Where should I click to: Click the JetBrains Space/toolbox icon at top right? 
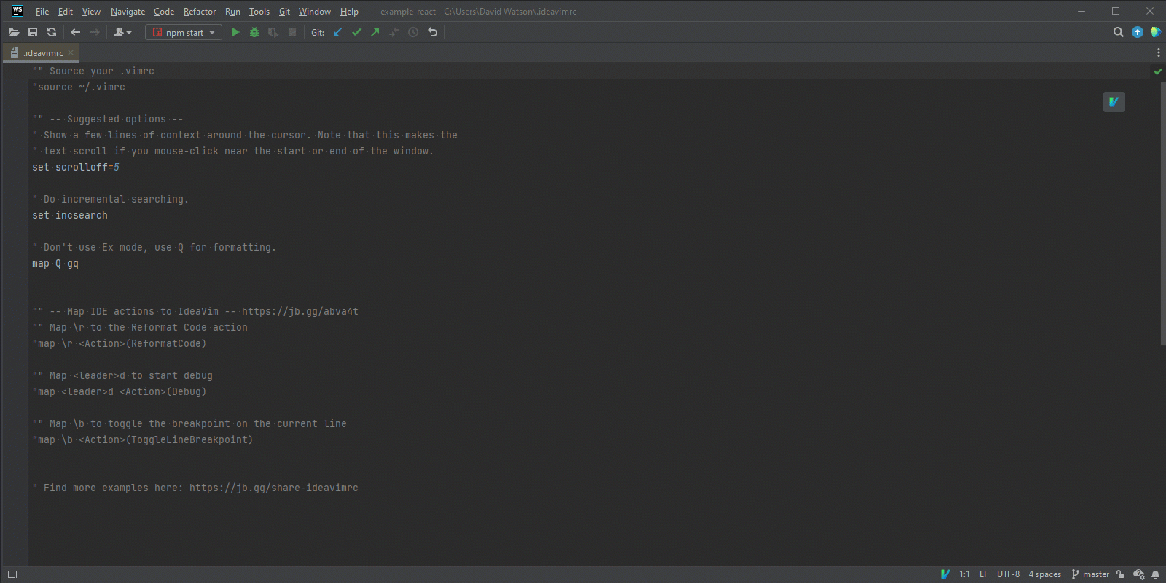coord(1156,32)
